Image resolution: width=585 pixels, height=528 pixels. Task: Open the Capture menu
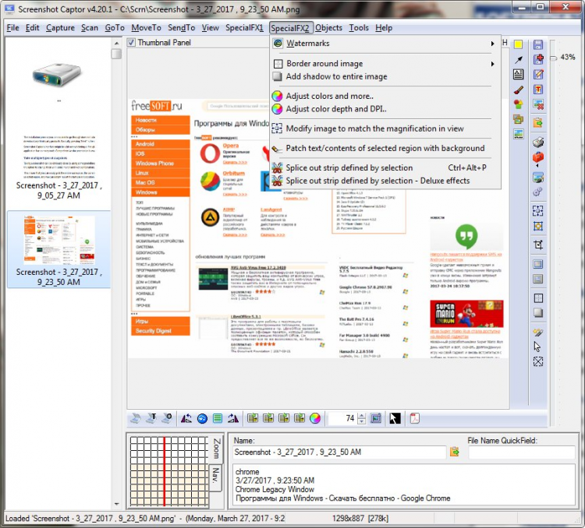tap(60, 28)
